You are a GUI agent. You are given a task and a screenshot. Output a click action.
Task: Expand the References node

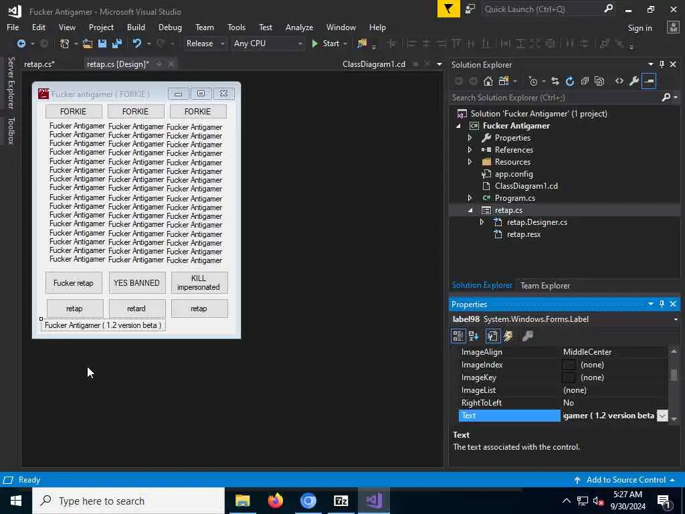tap(470, 149)
